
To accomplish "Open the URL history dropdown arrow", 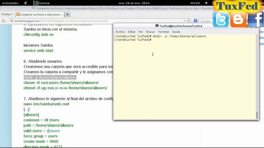I will tap(185, 21).
